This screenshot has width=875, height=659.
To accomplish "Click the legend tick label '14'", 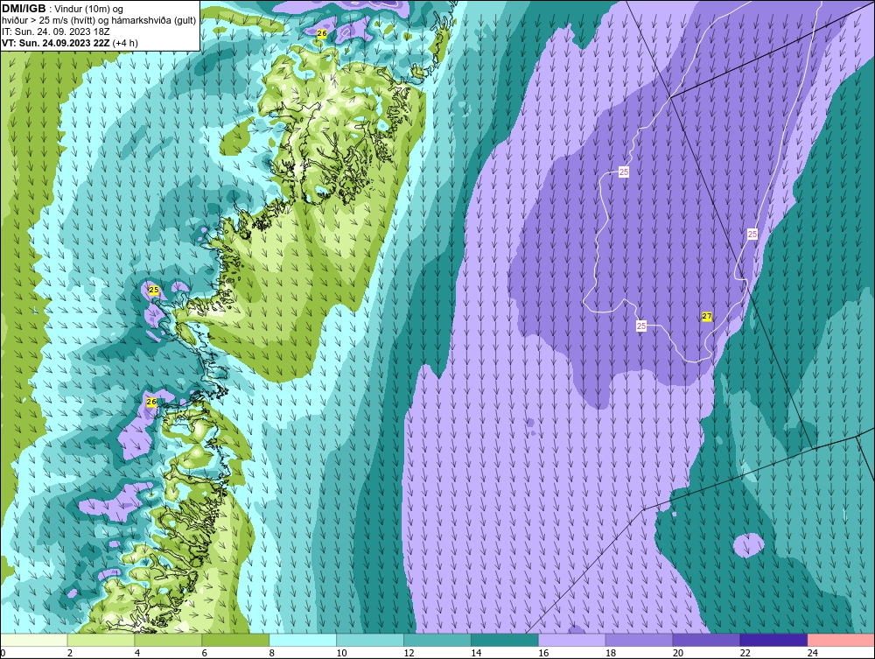I will pyautogui.click(x=476, y=653).
